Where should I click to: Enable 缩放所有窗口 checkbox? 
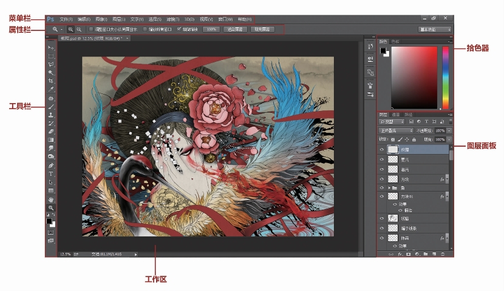(145, 29)
